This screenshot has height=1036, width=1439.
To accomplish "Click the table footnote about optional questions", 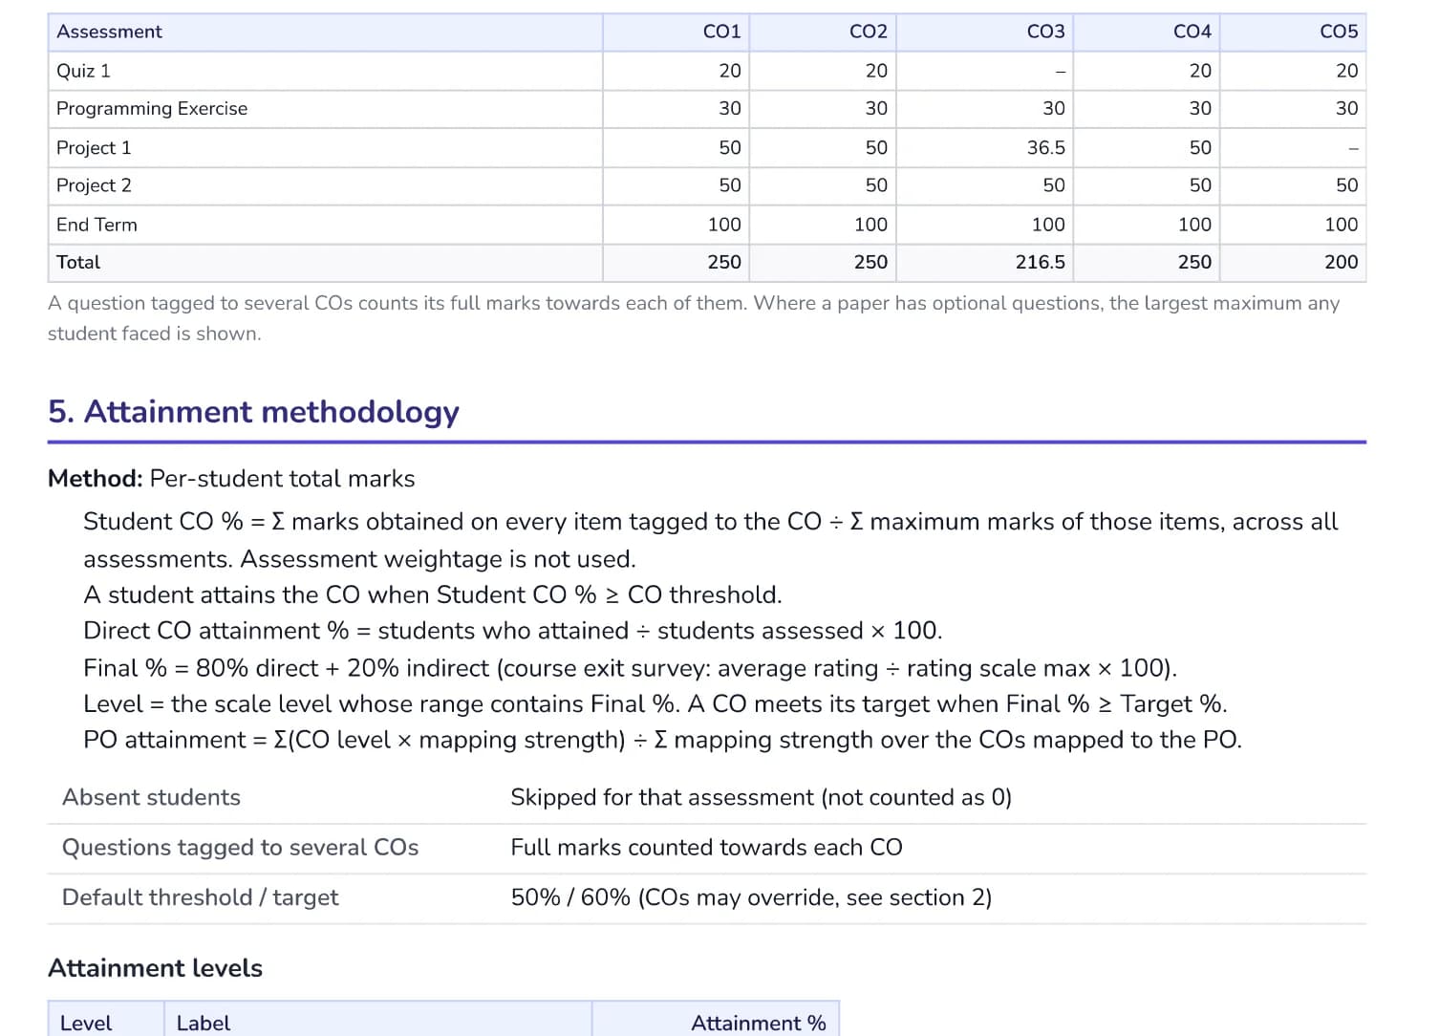I will pyautogui.click(x=694, y=318).
